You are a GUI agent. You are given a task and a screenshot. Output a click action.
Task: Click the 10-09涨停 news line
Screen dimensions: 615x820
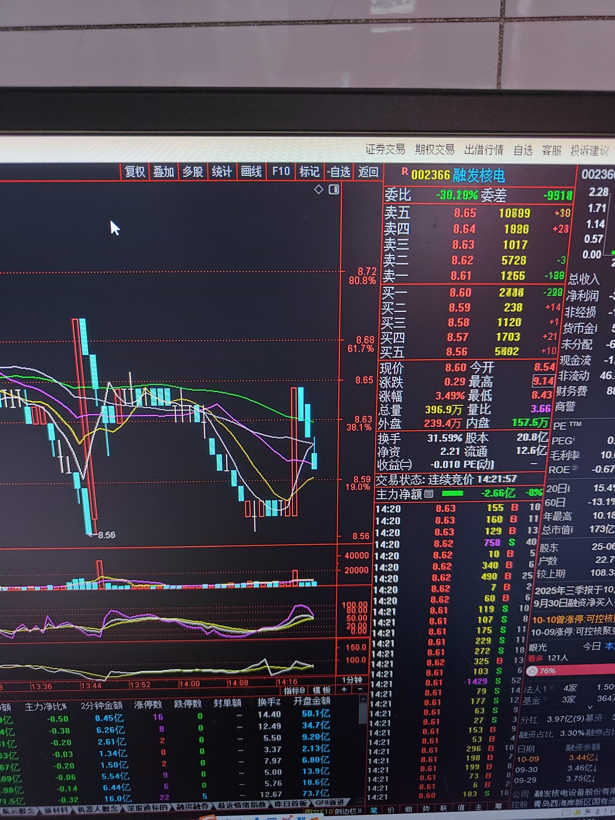point(573,631)
